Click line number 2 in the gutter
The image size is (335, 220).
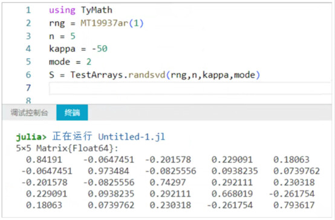tap(28, 23)
